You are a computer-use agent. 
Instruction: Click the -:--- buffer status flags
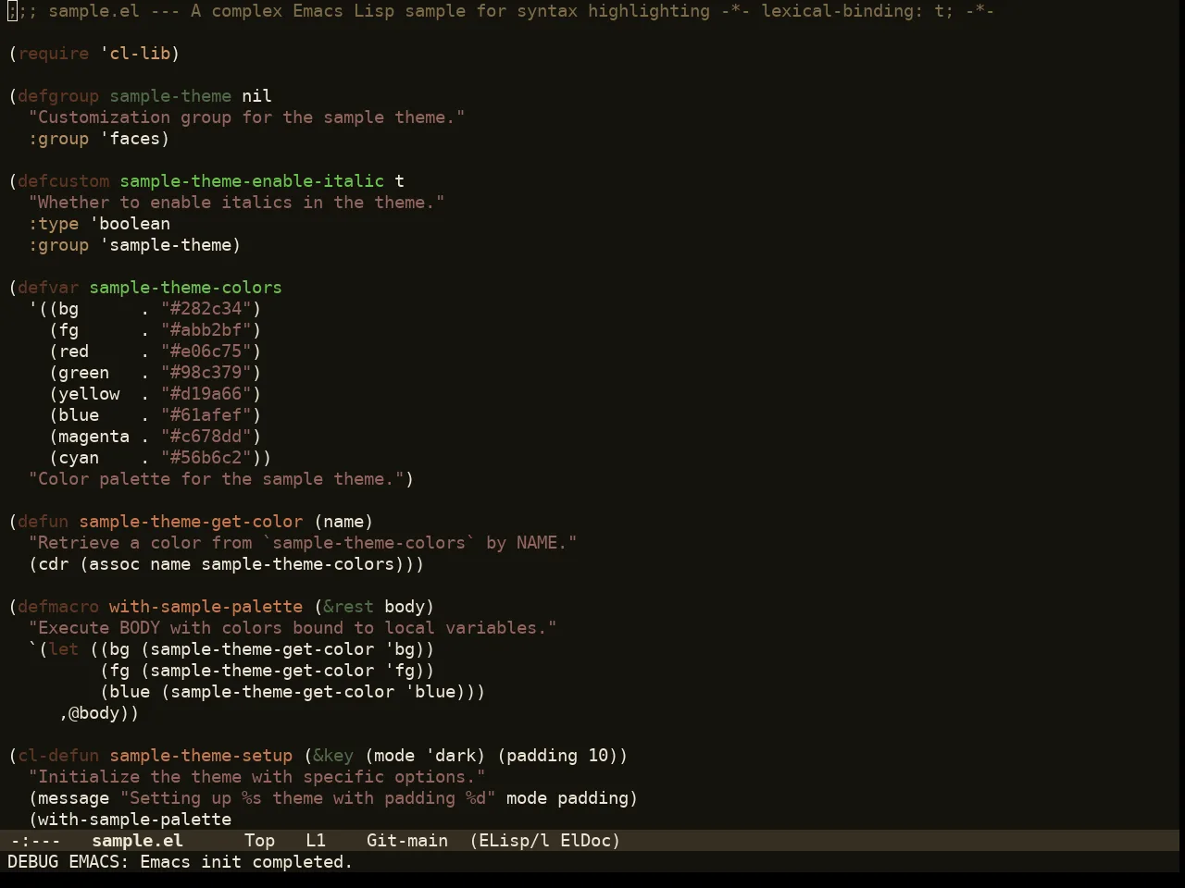pos(34,841)
